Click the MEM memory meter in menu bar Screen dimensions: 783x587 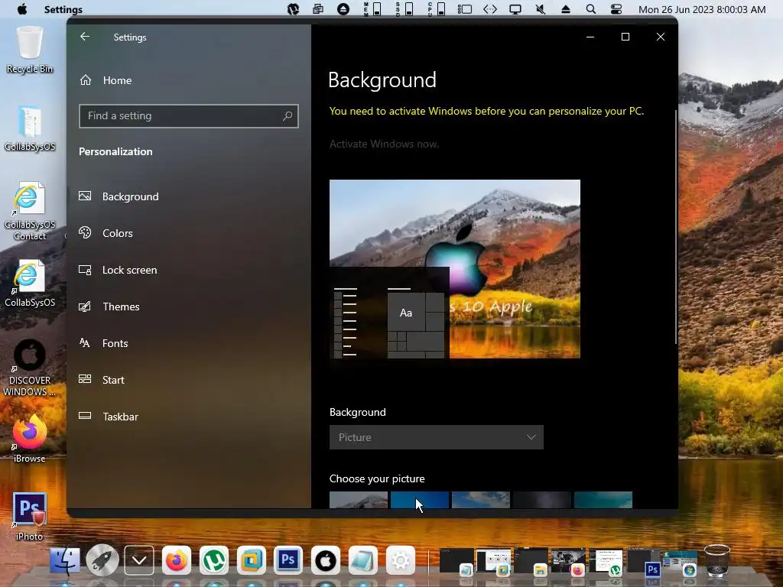372,9
